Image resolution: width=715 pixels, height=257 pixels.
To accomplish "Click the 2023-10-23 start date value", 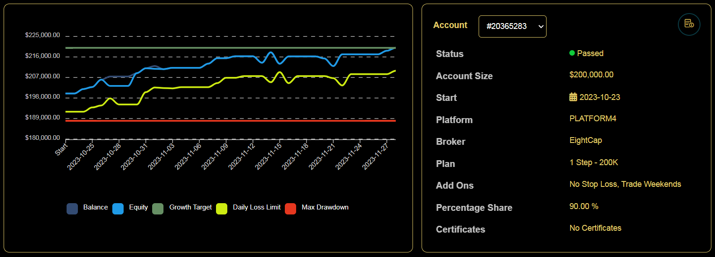I will pyautogui.click(x=600, y=97).
